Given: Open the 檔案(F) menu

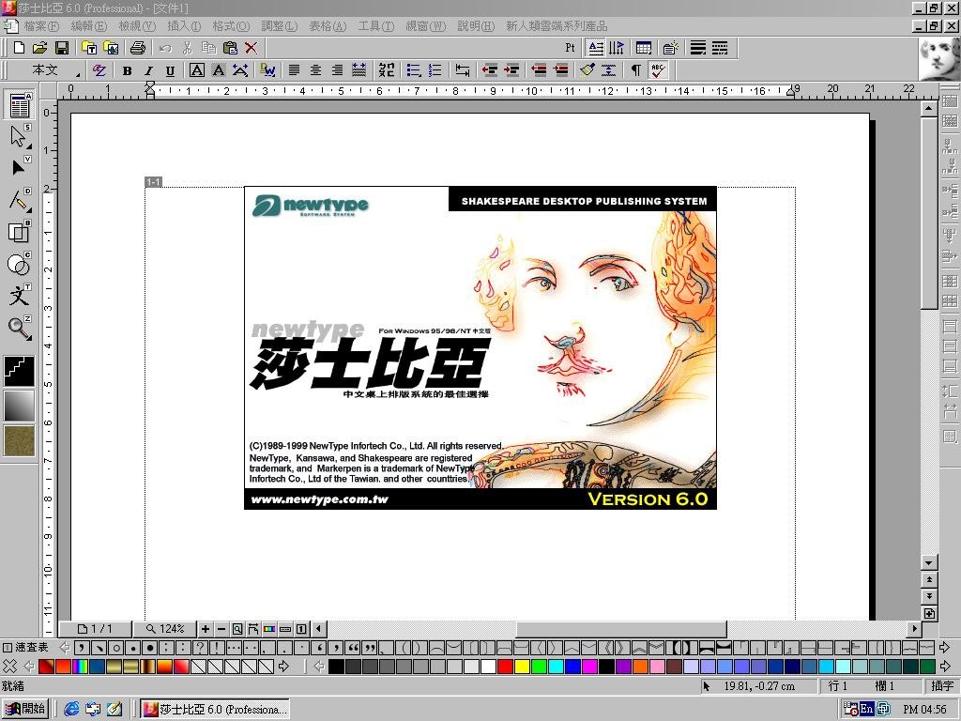Looking at the screenshot, I should point(41,25).
